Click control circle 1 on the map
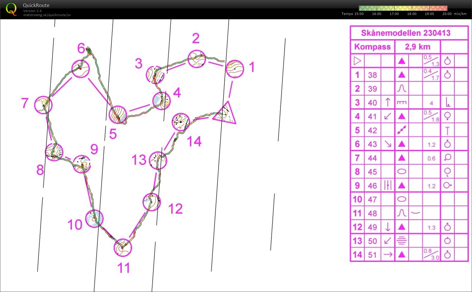The image size is (472, 292). point(235,69)
